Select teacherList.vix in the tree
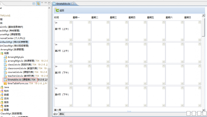This screenshot has height=117, width=207. pyautogui.click(x=17, y=76)
